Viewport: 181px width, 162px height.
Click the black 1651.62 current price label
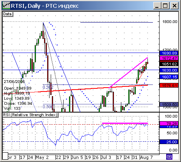pos(169,64)
